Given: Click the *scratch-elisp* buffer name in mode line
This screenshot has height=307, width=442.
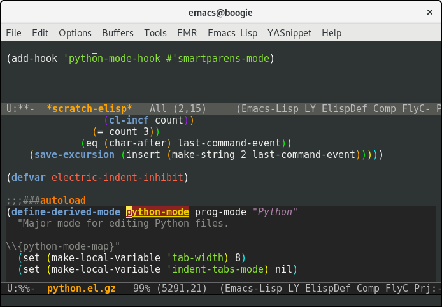Looking at the screenshot, I should 89,109.
